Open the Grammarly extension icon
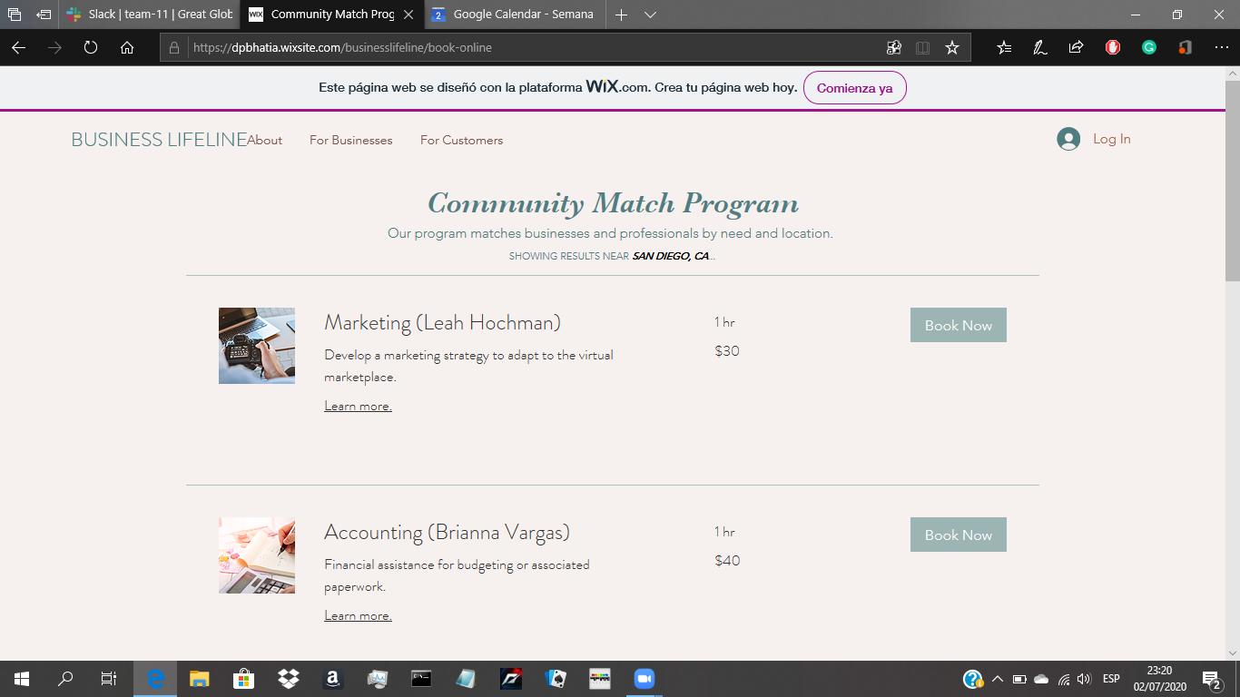Screen dimensions: 1240x697 tap(1149, 47)
